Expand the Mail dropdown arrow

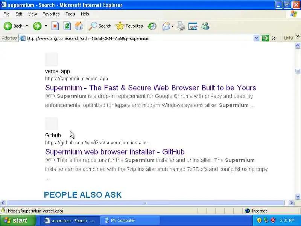coord(172,26)
